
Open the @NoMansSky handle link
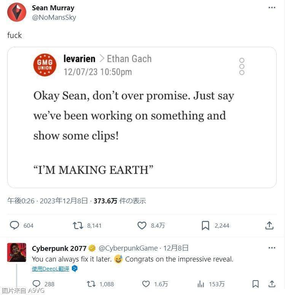pos(54,17)
